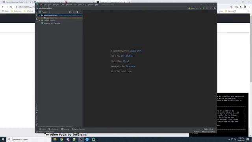The image size is (252, 142).
Task: Open PyCharm icon on Windows taskbar
Action: tap(94, 139)
